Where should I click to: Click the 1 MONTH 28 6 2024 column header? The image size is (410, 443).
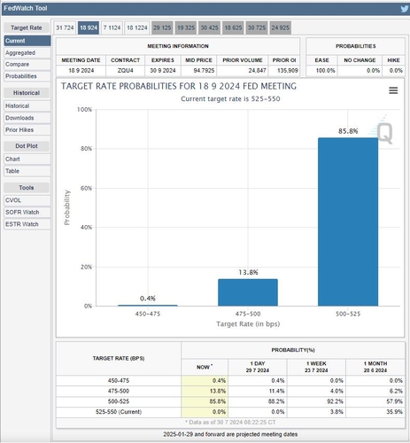[375, 367]
